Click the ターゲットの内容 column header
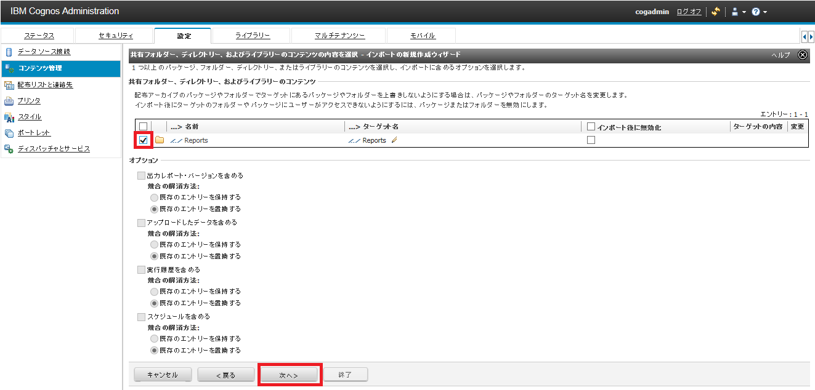 pyautogui.click(x=758, y=126)
